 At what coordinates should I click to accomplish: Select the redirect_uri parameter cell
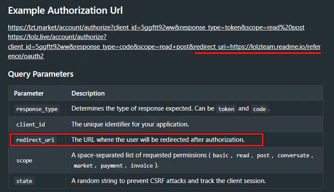36,140
